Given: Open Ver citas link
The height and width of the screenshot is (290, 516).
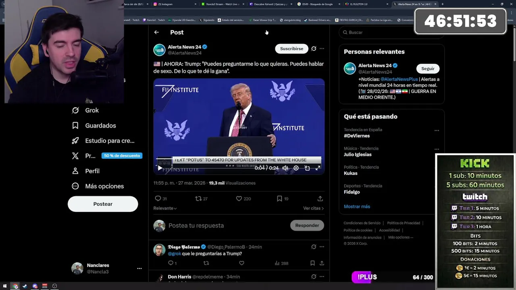Looking at the screenshot, I should [313, 208].
